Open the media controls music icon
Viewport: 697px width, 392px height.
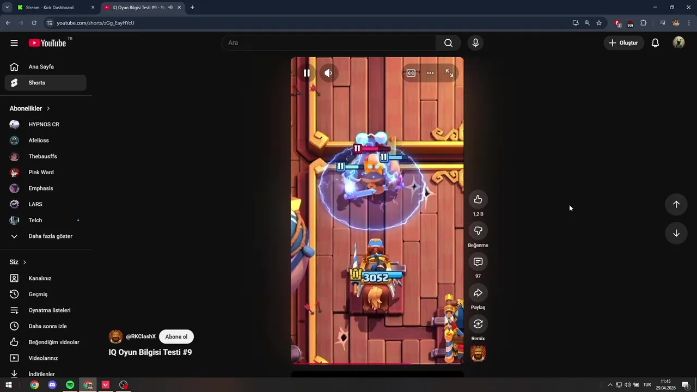pos(663,23)
